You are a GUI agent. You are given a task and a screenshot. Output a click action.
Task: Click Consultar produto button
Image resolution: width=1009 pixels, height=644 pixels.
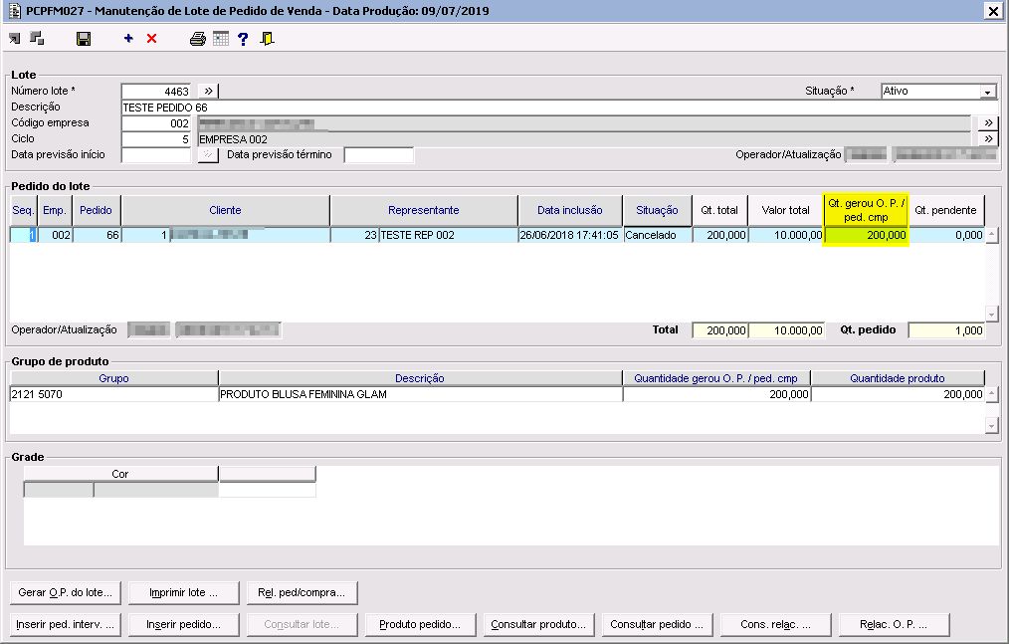538,624
